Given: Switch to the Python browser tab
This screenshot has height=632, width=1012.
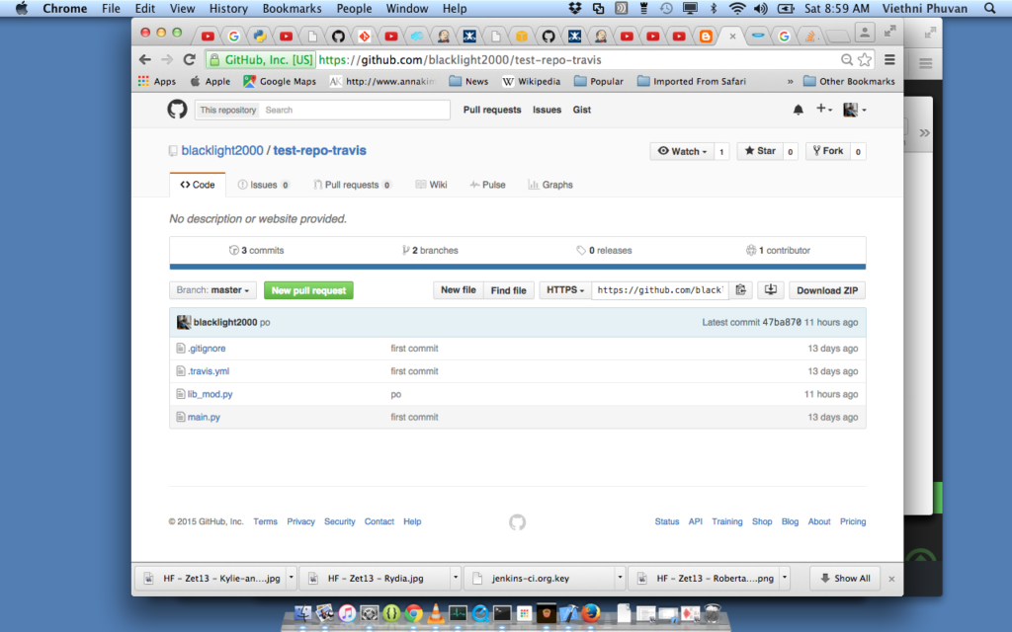Looking at the screenshot, I should pyautogui.click(x=260, y=37).
